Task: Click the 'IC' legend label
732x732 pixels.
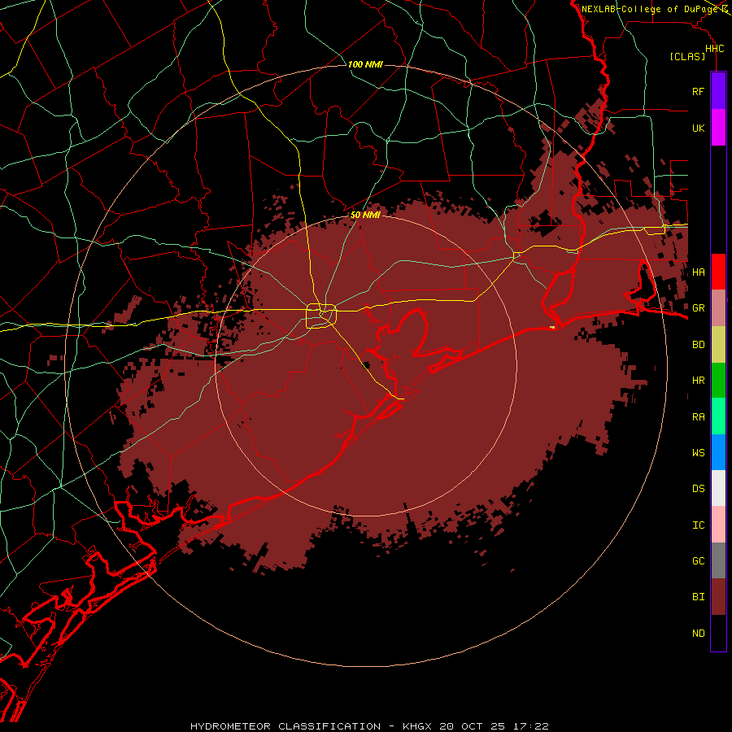Action: tap(699, 525)
